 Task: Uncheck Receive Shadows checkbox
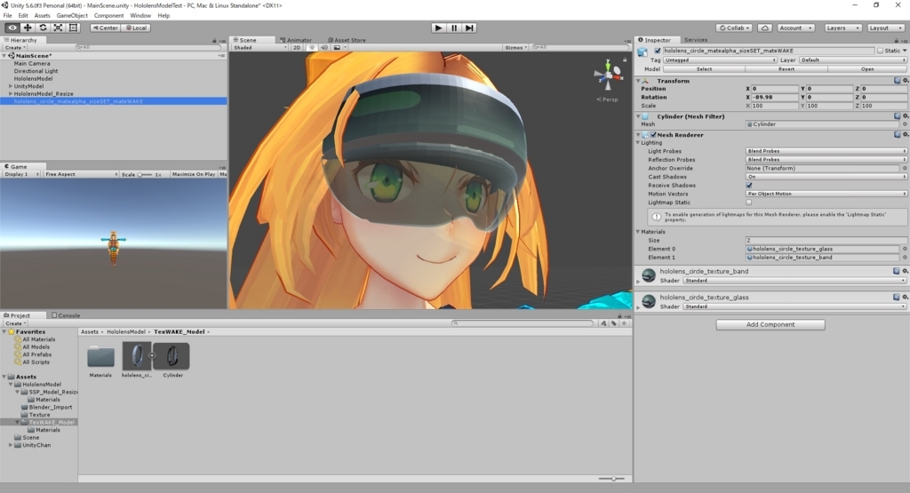click(x=748, y=185)
